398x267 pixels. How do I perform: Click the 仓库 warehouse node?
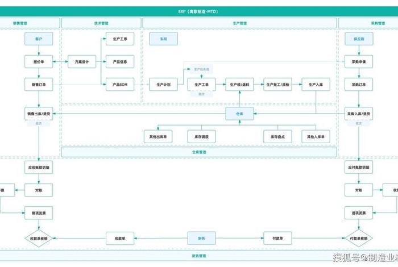(x=239, y=114)
